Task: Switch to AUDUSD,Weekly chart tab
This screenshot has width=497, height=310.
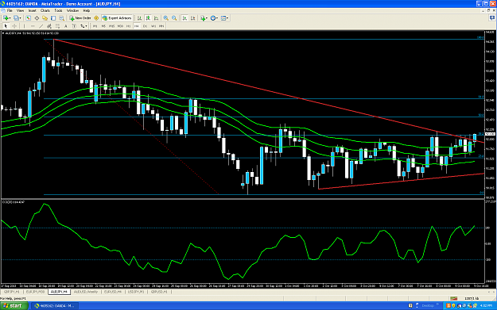Action: click(x=86, y=292)
